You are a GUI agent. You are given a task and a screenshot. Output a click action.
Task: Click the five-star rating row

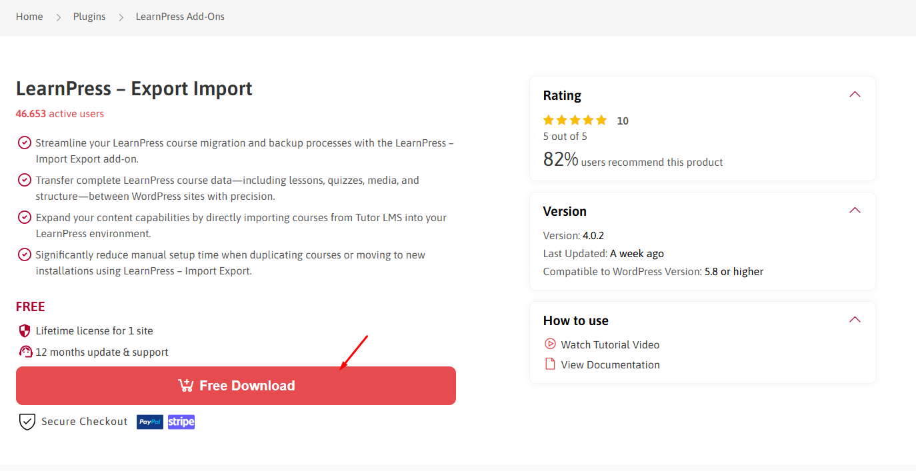575,121
